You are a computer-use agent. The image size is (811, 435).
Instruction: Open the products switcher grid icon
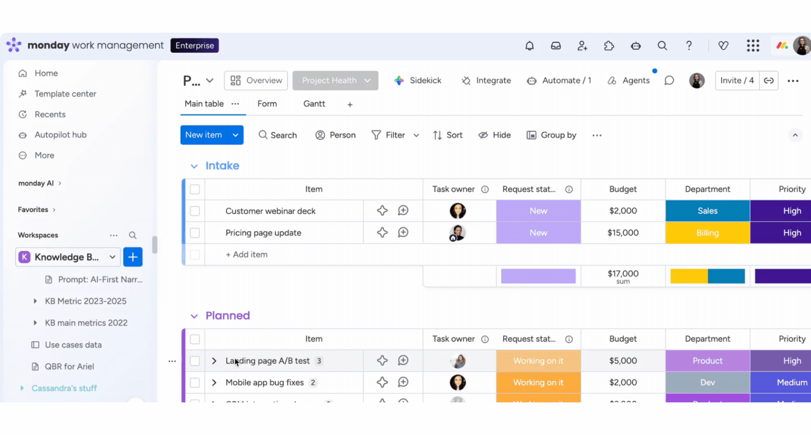tap(753, 46)
